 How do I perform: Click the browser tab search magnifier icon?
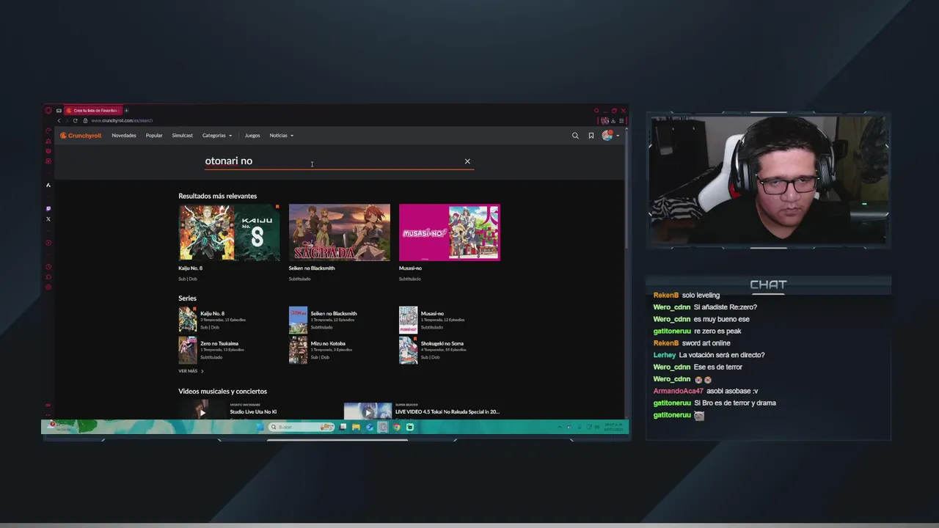pyautogui.click(x=596, y=111)
